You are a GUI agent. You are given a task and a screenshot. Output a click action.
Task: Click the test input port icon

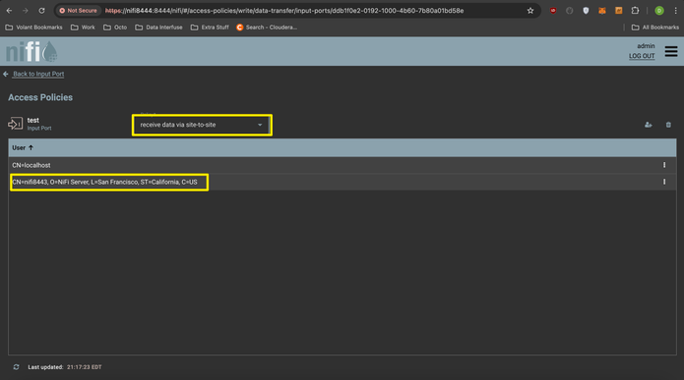click(16, 124)
